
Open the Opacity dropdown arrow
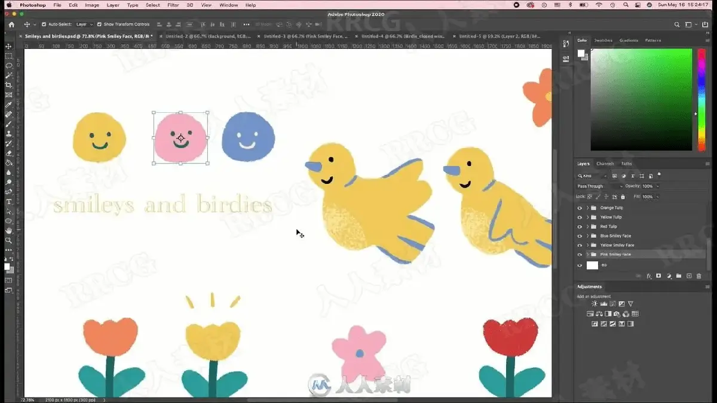pyautogui.click(x=657, y=186)
